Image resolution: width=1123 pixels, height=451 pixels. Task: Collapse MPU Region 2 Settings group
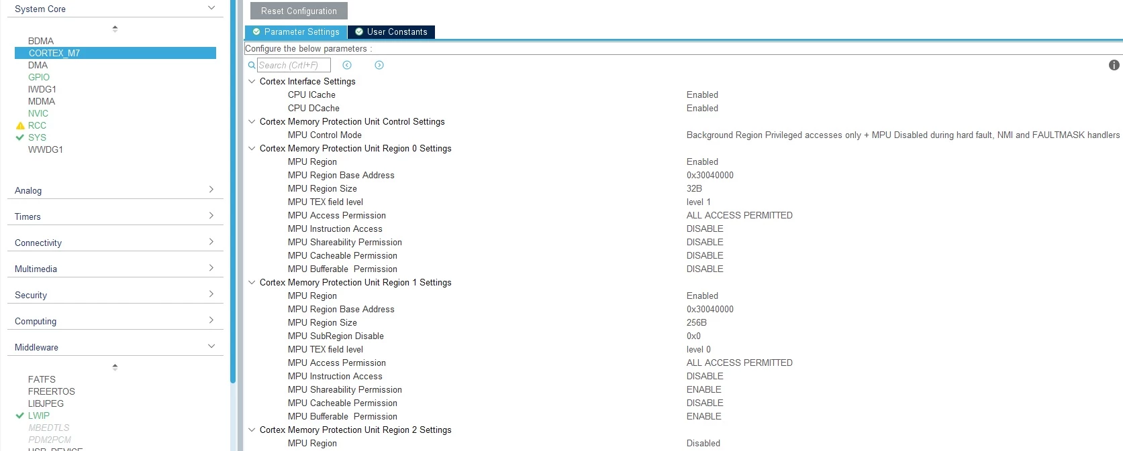[x=252, y=430]
